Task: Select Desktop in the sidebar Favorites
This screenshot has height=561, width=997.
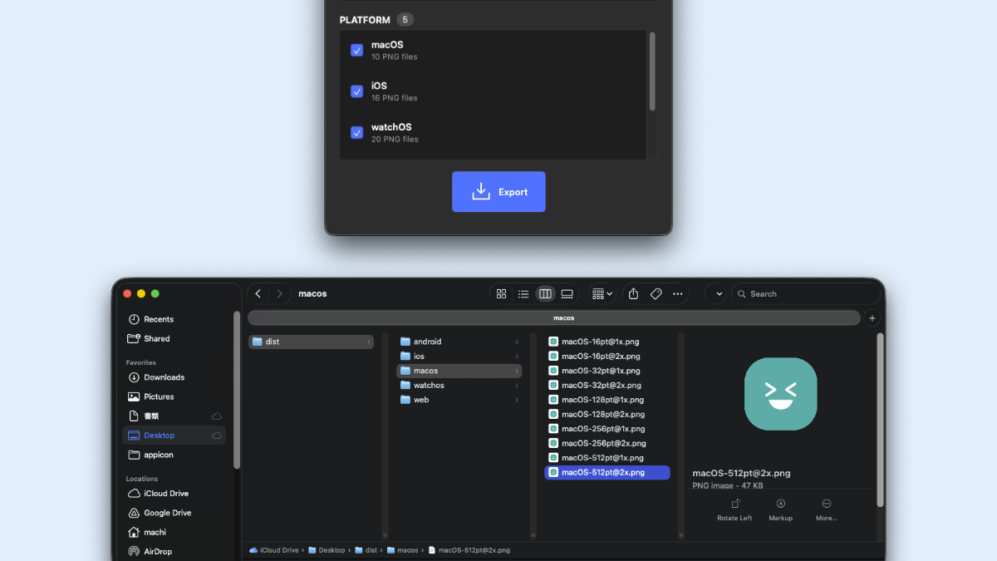Action: 160,435
